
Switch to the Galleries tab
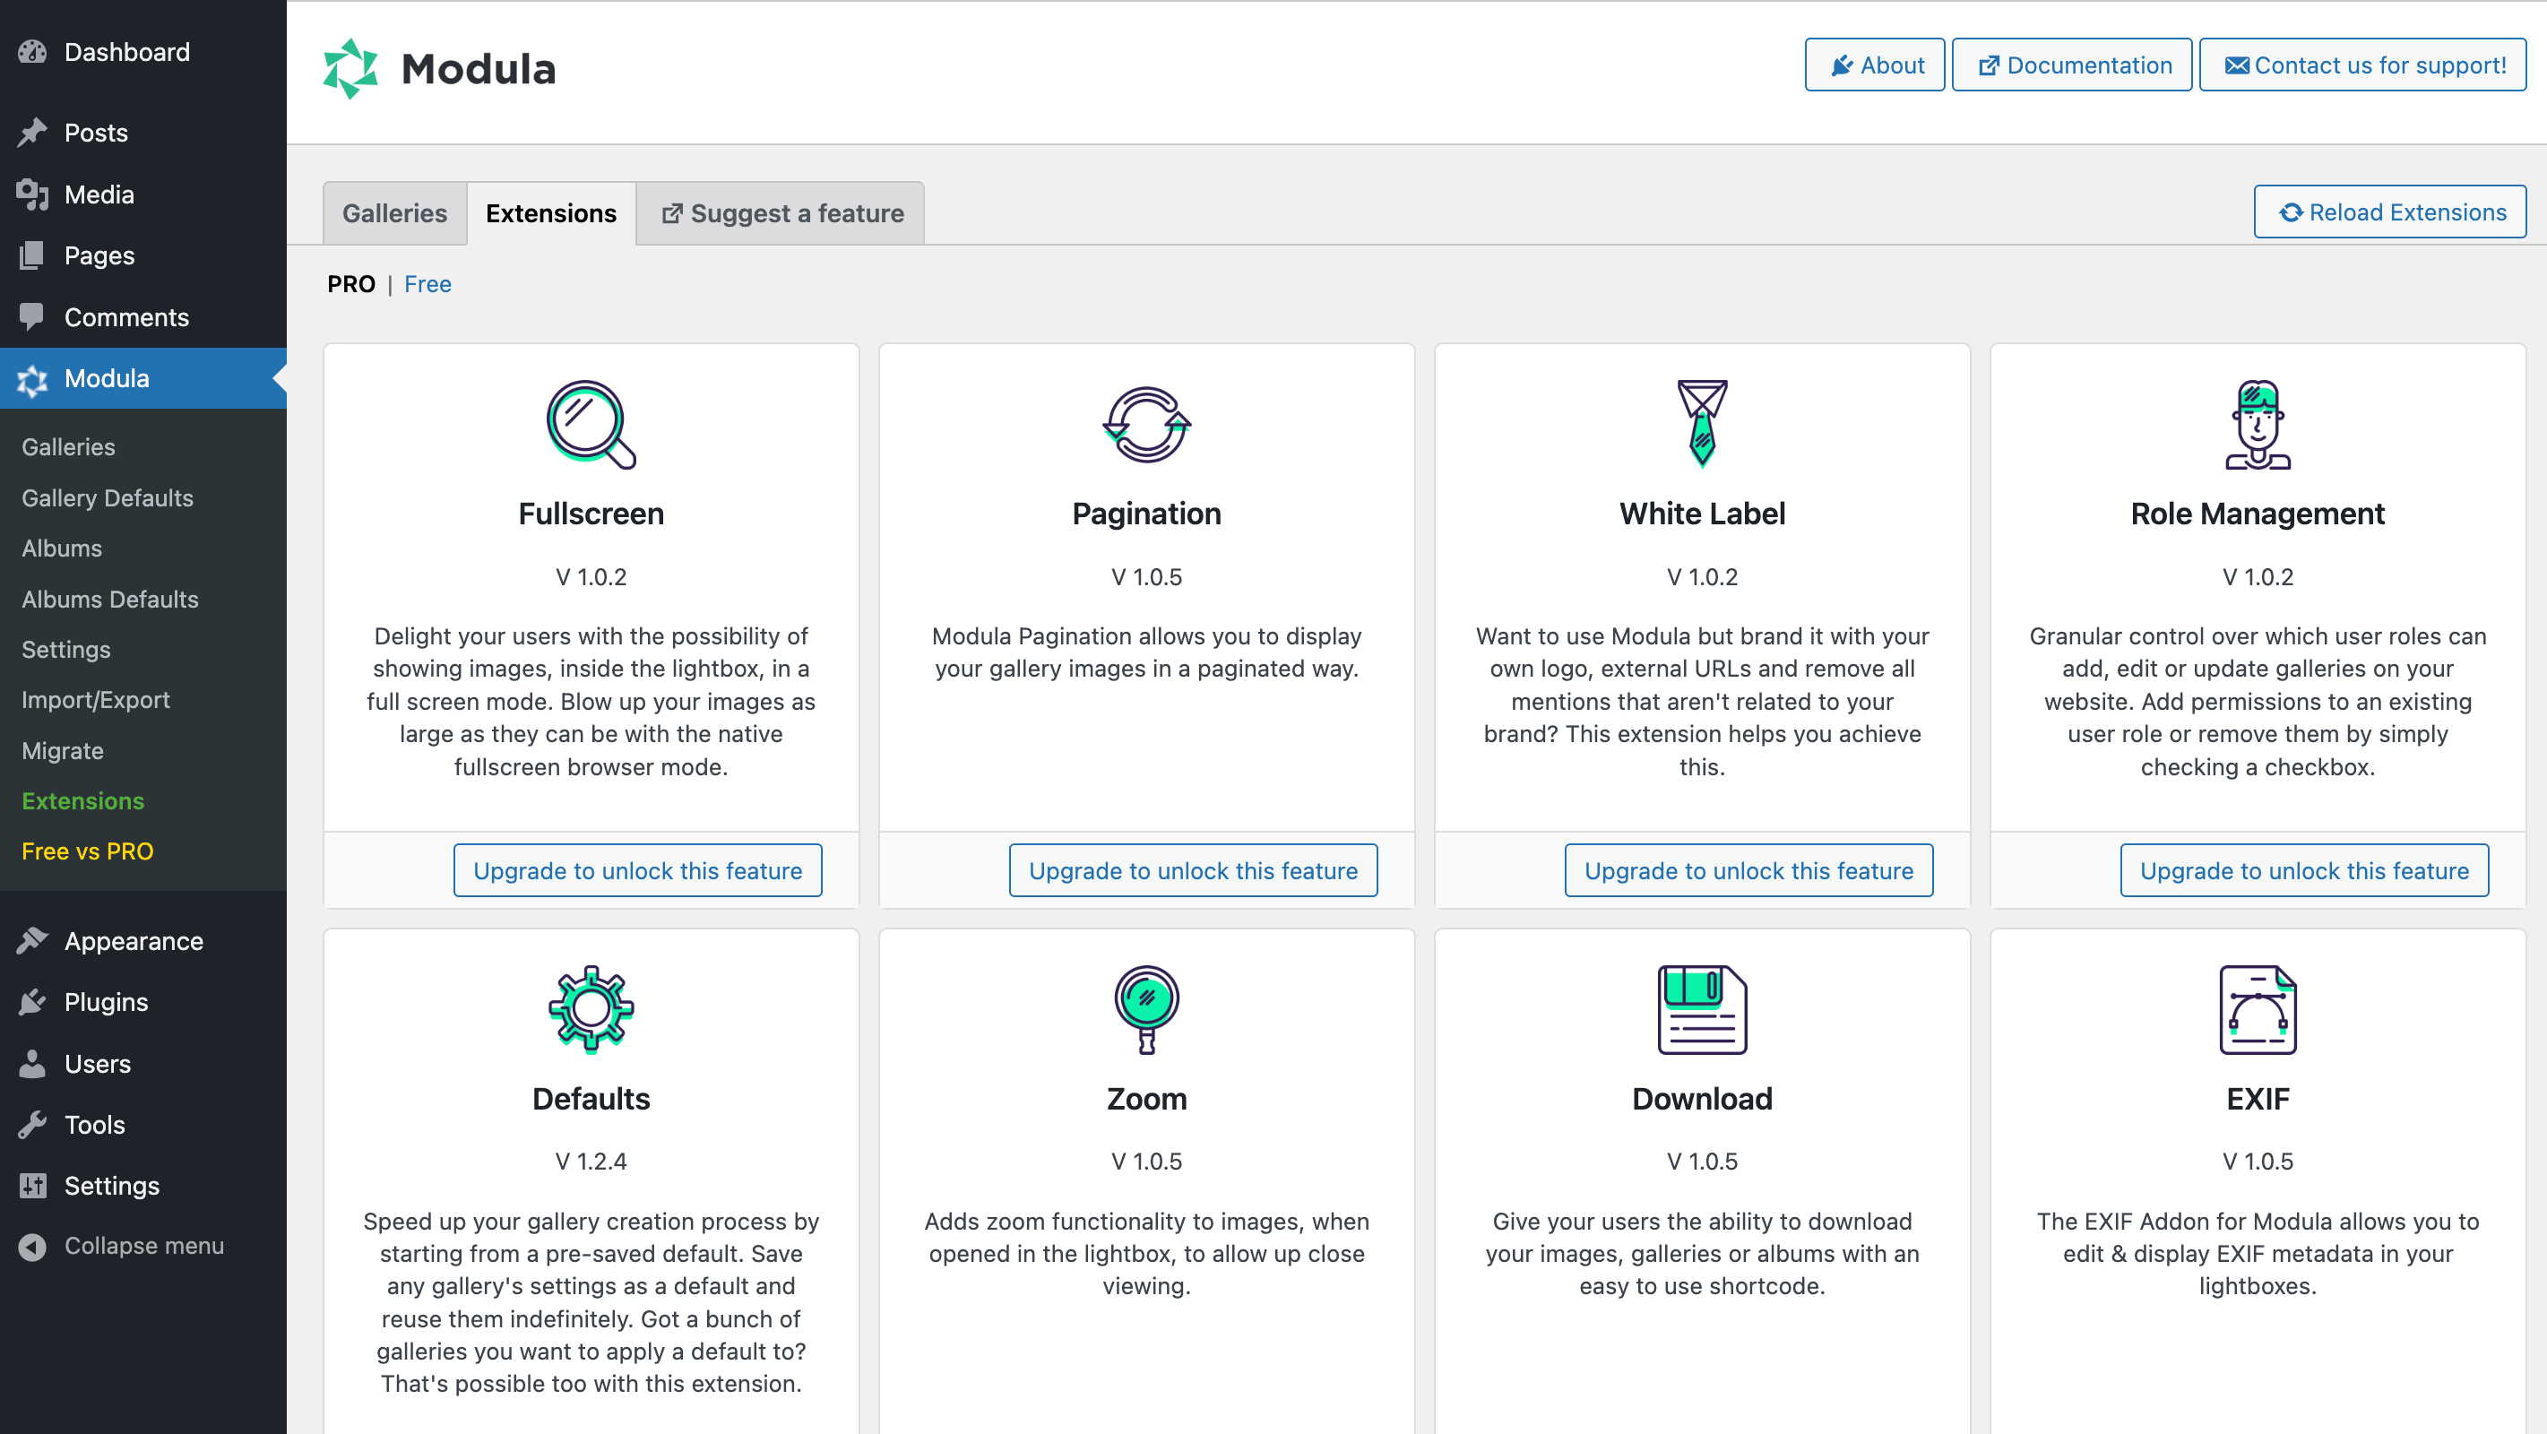[394, 212]
